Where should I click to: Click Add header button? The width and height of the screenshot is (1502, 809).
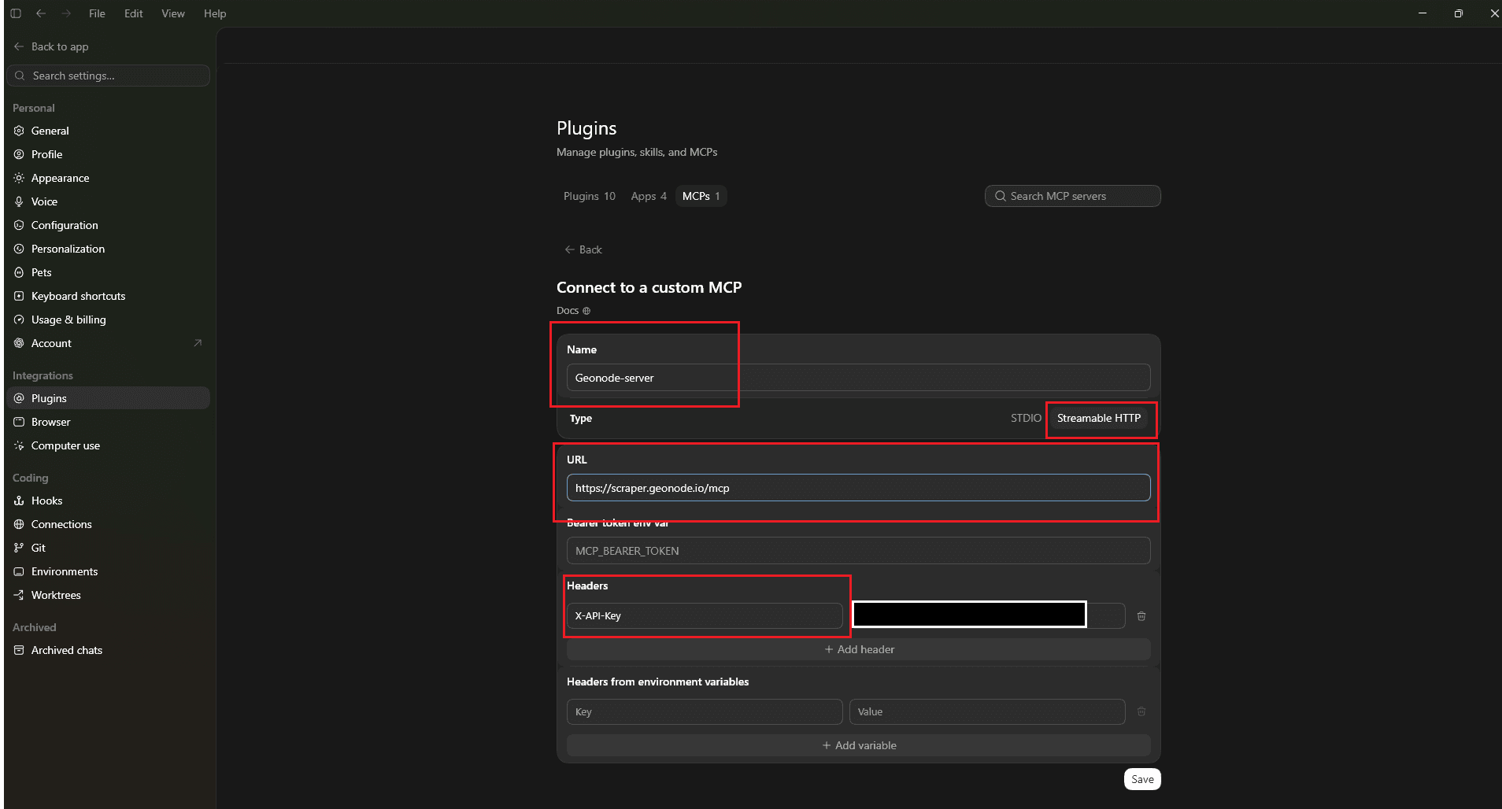coord(858,649)
